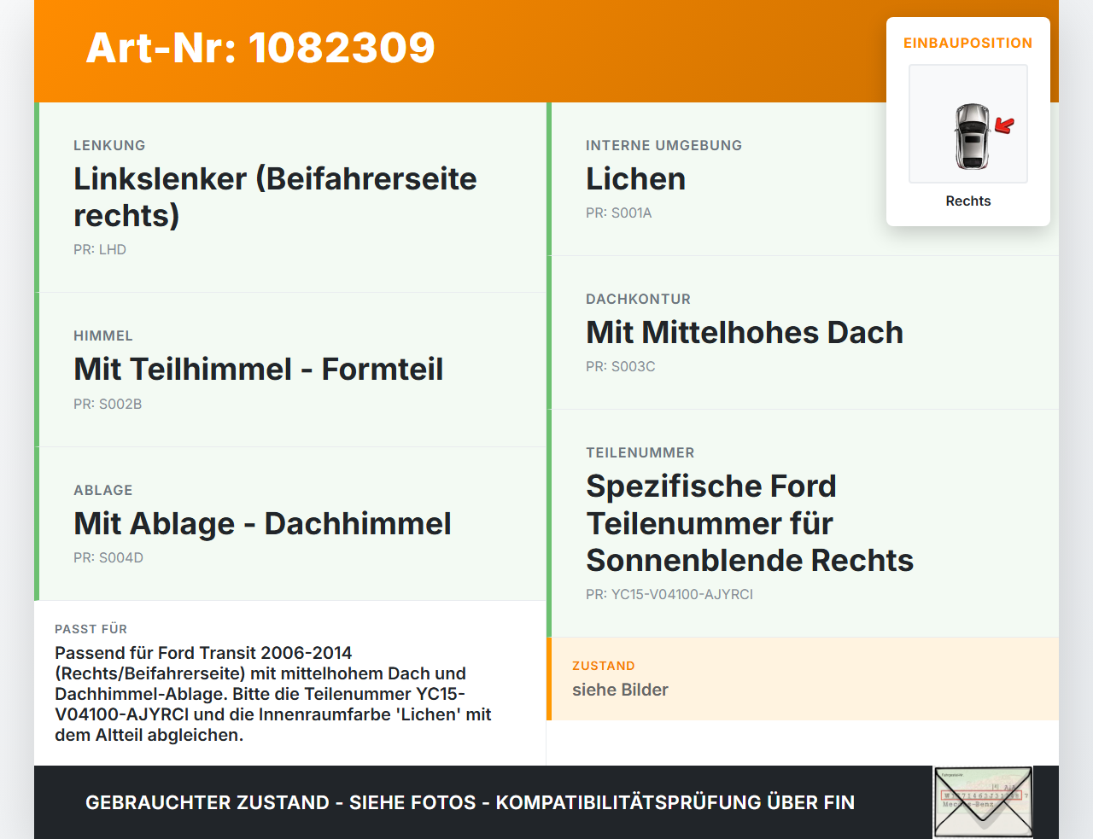Click the 'PR: YC15-V04100-AJYRCI' part number
Viewport: 1093px width, 839px height.
(x=669, y=594)
